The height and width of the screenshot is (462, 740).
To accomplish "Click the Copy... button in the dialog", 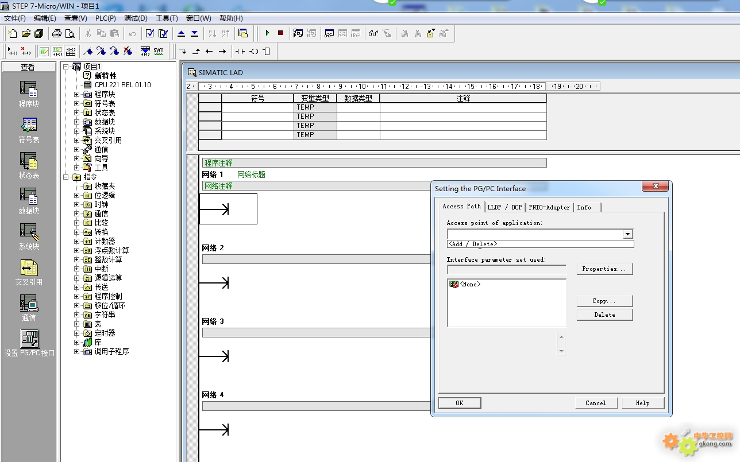I will point(605,301).
